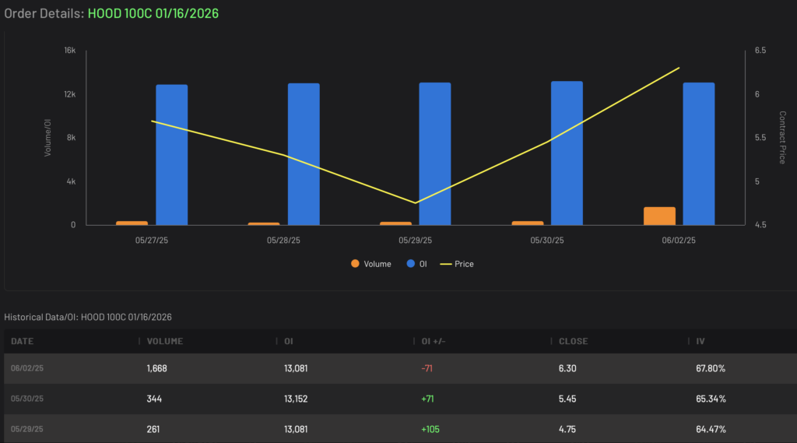Click the 05/28/25 orange volume bar
797x443 pixels.
tap(264, 223)
